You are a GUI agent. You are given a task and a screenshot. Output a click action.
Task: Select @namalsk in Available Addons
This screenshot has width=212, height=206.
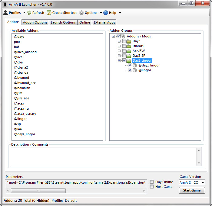[22, 88]
